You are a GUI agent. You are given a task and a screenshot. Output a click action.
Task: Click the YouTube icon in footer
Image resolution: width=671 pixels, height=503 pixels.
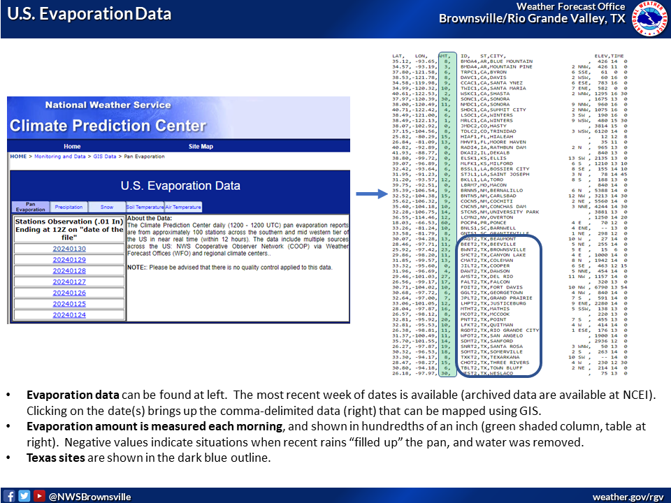click(x=39, y=496)
